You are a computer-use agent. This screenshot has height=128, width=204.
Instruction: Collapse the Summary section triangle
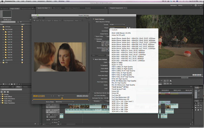pos(95,39)
